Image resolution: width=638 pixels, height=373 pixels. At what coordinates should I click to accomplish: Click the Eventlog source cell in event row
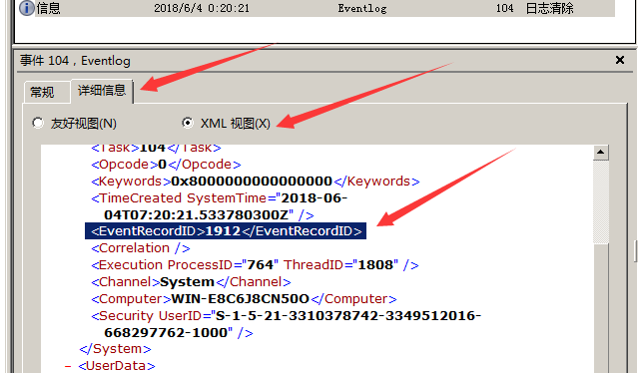coord(362,8)
